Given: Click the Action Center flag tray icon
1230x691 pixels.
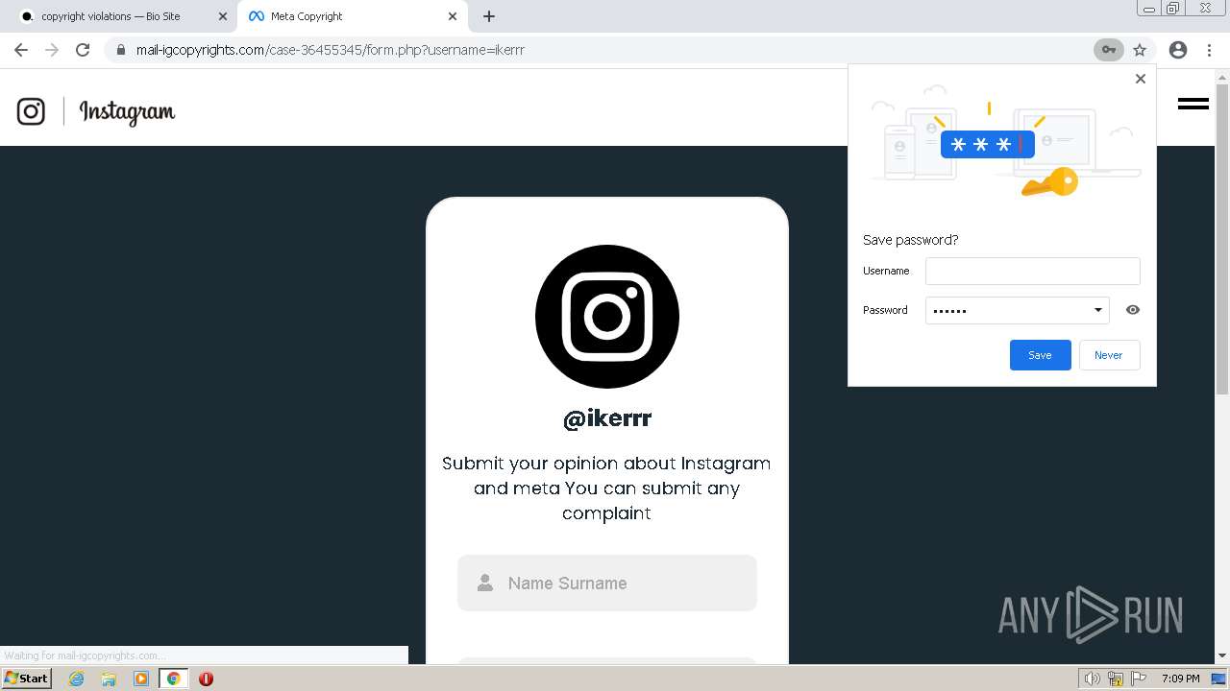Looking at the screenshot, I should tap(1139, 679).
